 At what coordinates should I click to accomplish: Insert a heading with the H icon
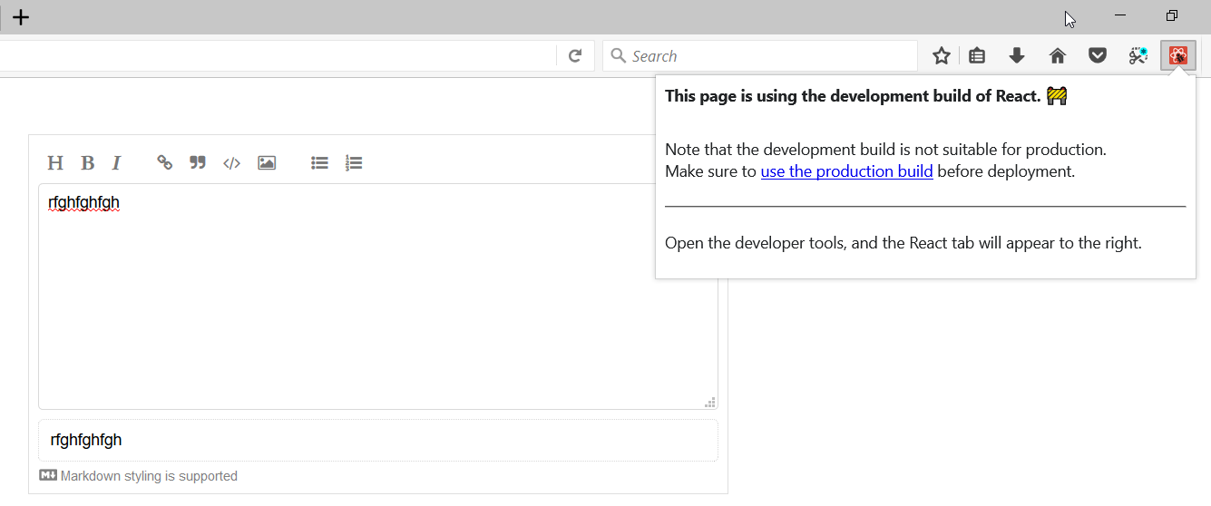pyautogui.click(x=55, y=163)
